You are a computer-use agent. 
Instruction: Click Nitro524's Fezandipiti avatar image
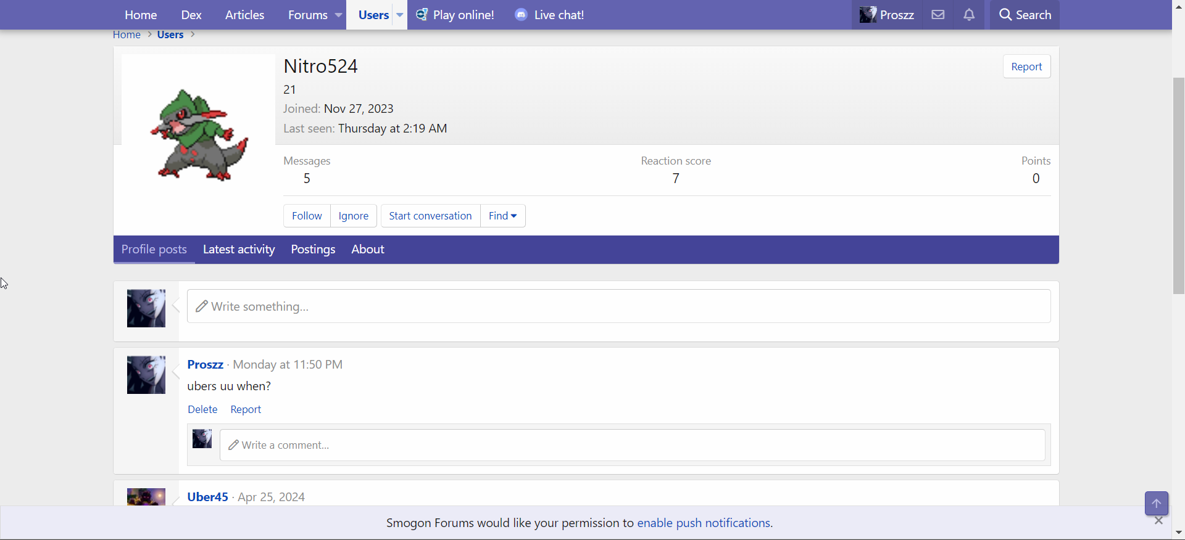pos(199,134)
